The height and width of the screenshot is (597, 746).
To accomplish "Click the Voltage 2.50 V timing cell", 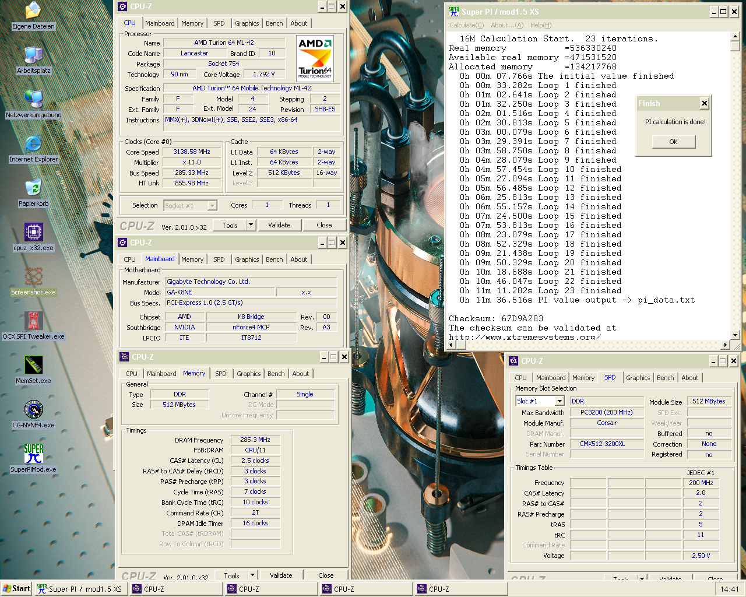I will point(701,556).
